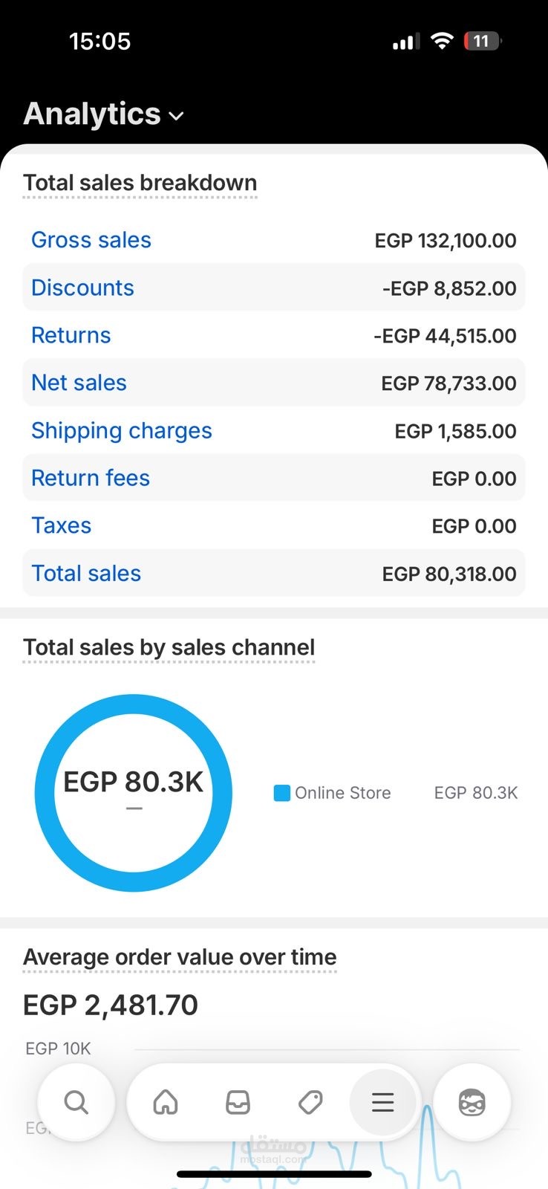The image size is (548, 1189).
Task: Open the Discounts report link
Action: coord(82,288)
